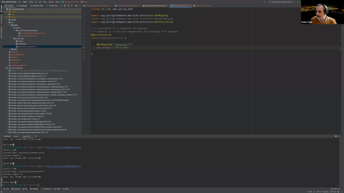Switch to the Packages view tab
The image size is (344, 193).
22,6
